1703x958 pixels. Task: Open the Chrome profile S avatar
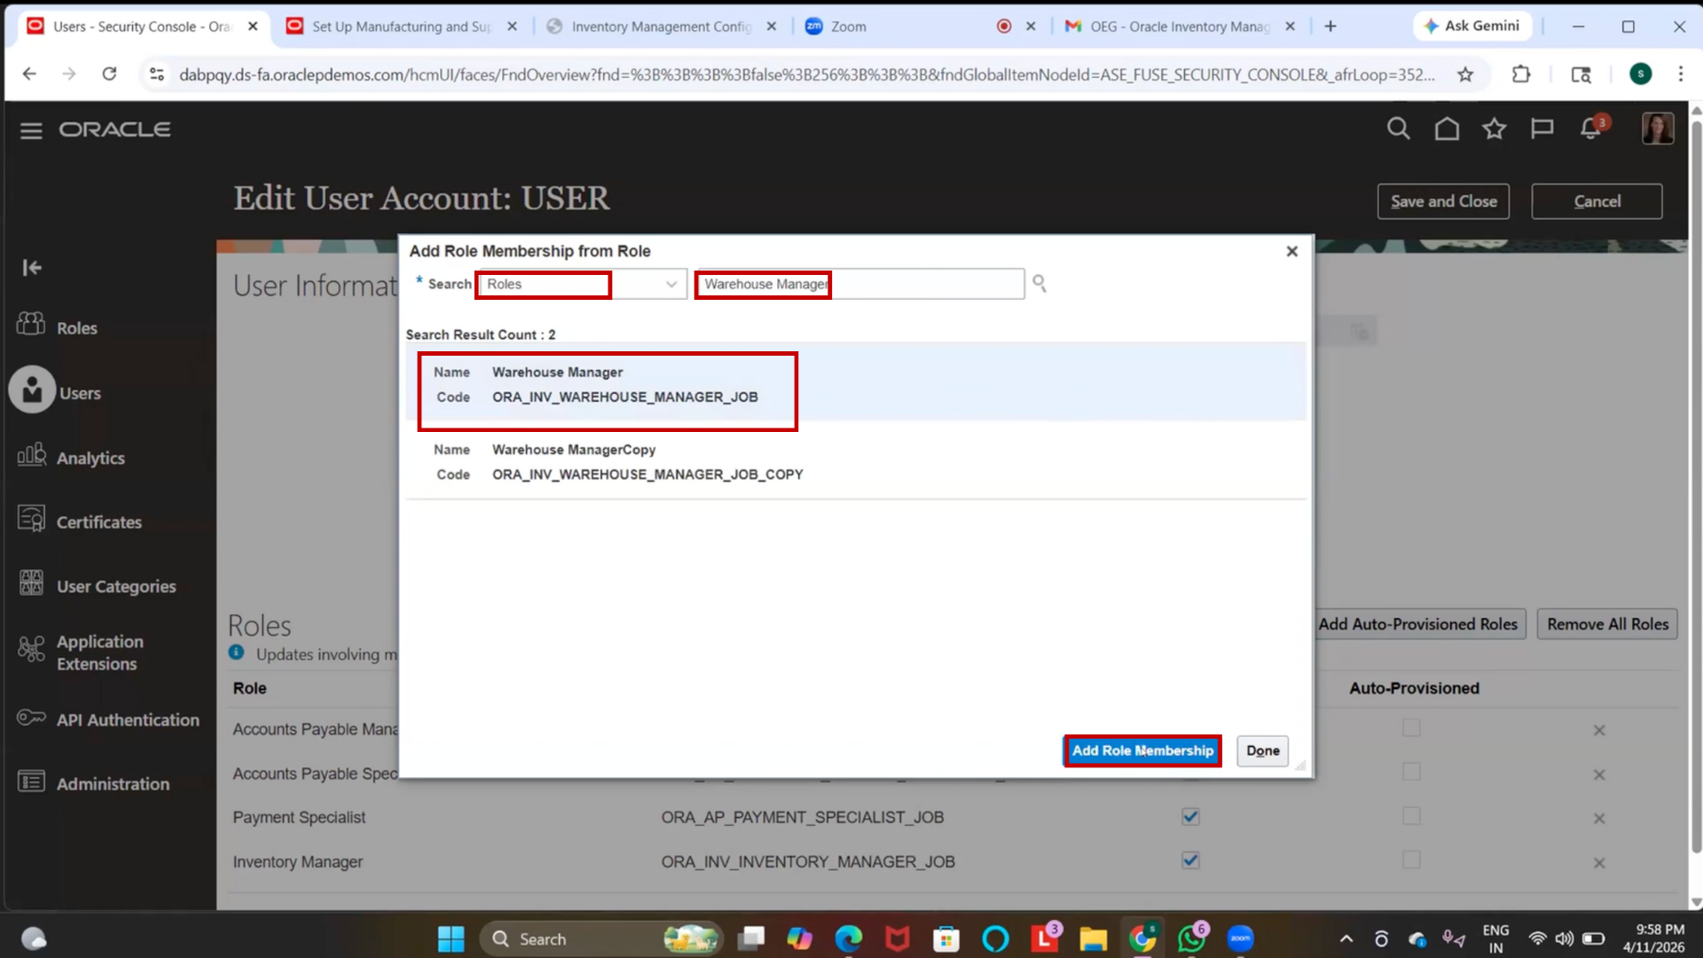(x=1640, y=75)
